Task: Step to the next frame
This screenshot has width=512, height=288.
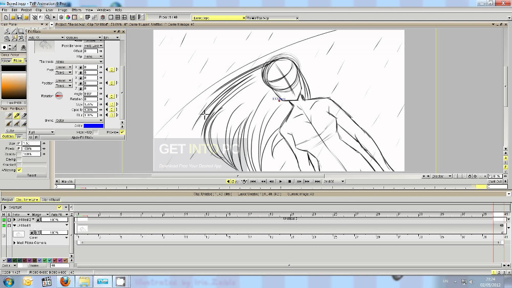Action: tap(299, 182)
